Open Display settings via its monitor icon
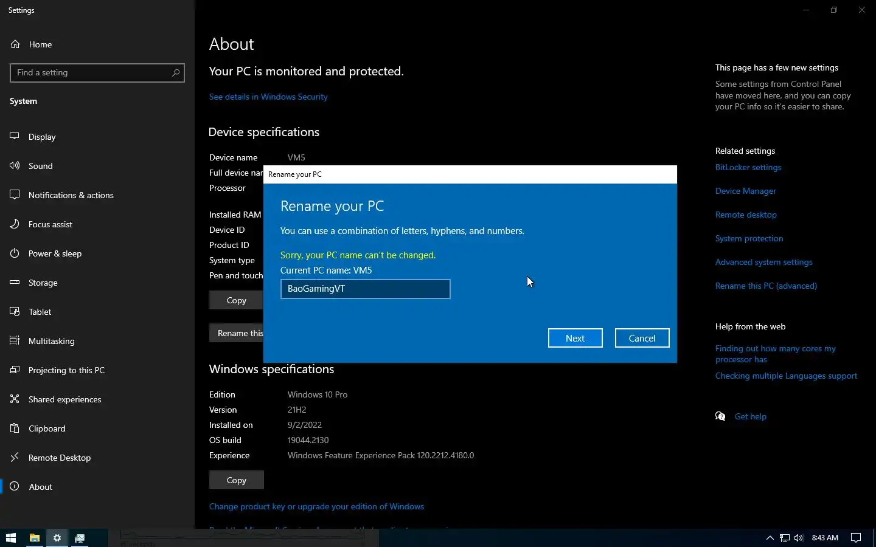This screenshot has width=876, height=547. point(15,137)
